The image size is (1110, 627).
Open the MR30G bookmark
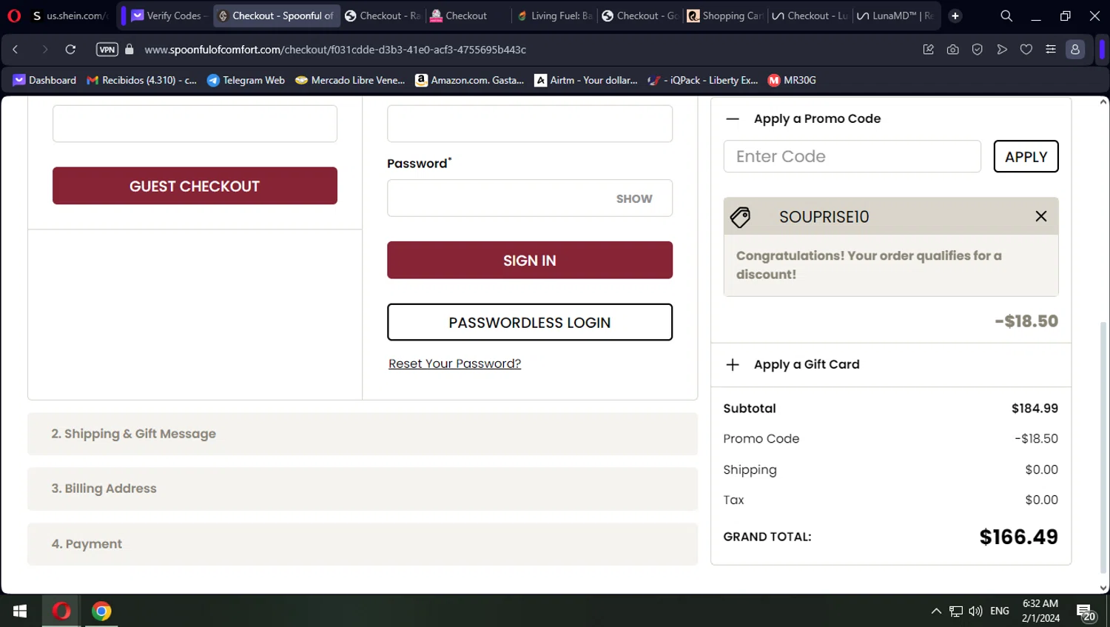792,80
